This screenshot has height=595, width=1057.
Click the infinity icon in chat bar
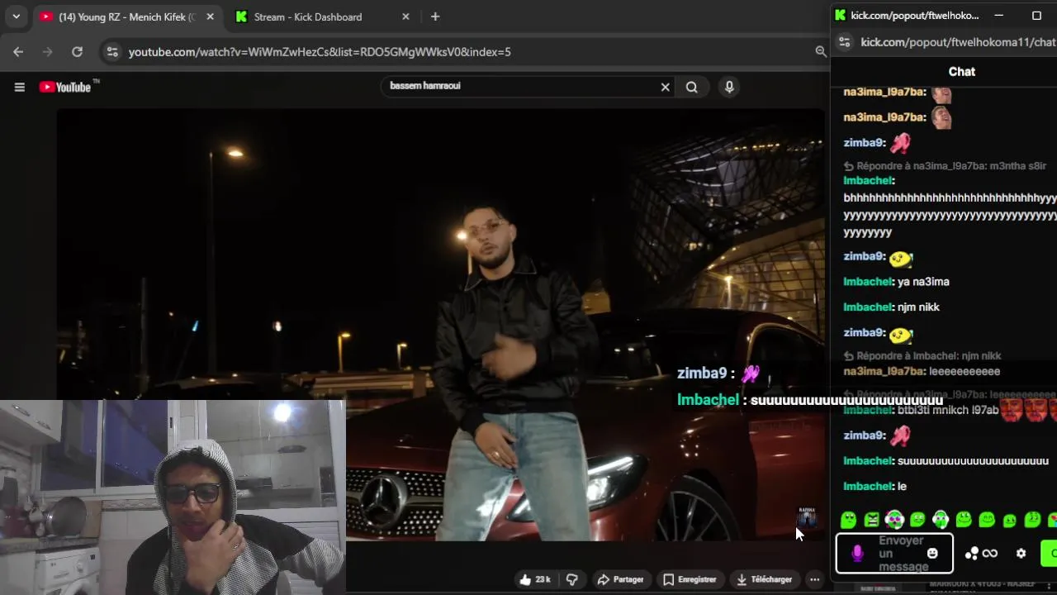[x=989, y=554]
